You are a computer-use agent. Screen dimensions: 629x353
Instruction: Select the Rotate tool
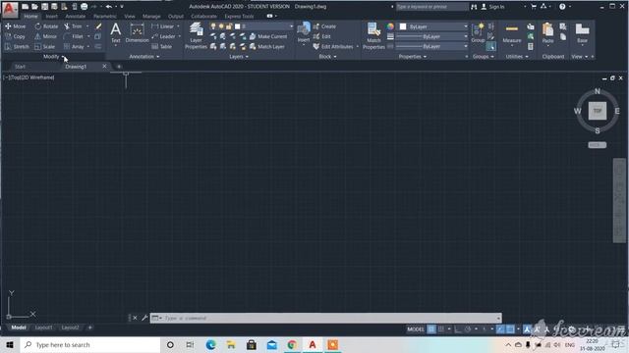point(46,26)
